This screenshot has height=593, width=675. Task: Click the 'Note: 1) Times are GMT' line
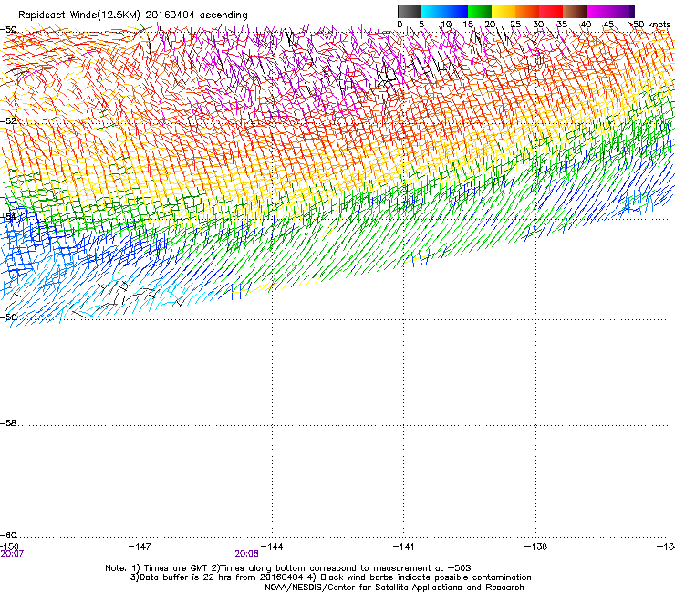click(x=288, y=568)
